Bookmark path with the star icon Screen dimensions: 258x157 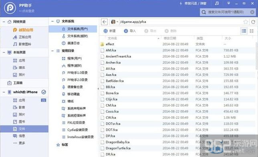[x=246, y=22]
